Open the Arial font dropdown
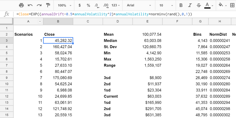The width and height of the screenshot is (236, 118). (x=139, y=6)
